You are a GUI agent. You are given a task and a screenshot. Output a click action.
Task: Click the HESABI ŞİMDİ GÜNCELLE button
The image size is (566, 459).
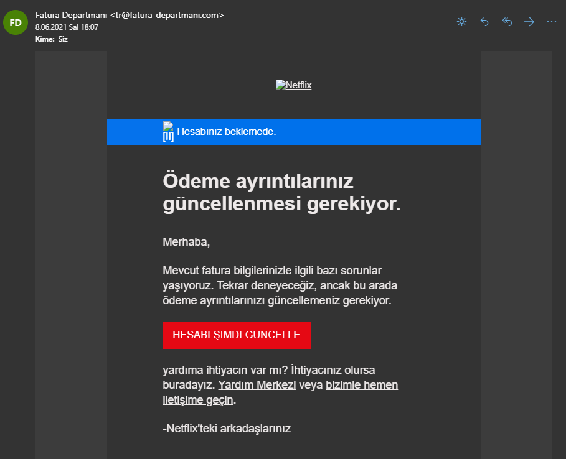[237, 335]
